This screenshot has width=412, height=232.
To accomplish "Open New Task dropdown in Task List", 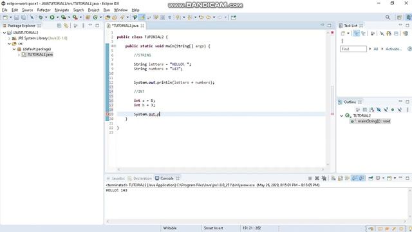I will (x=348, y=34).
